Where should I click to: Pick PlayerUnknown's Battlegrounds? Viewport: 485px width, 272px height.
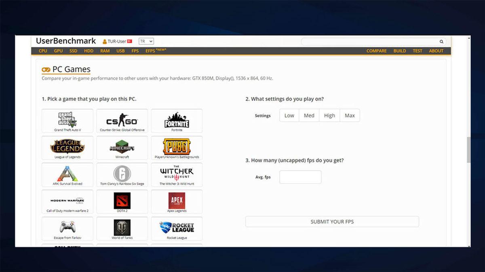[x=177, y=148]
